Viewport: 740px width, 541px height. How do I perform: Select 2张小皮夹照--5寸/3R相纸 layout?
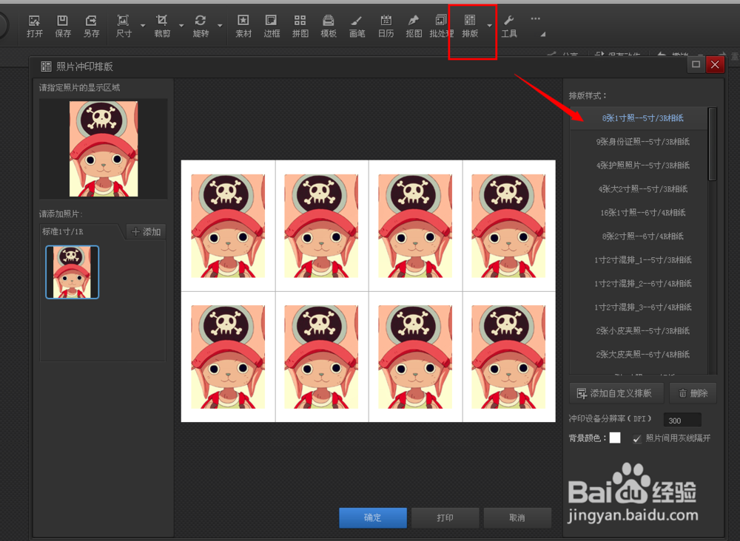(639, 330)
